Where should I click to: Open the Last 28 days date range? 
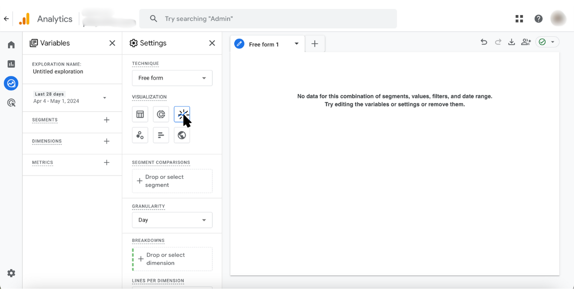[70, 98]
